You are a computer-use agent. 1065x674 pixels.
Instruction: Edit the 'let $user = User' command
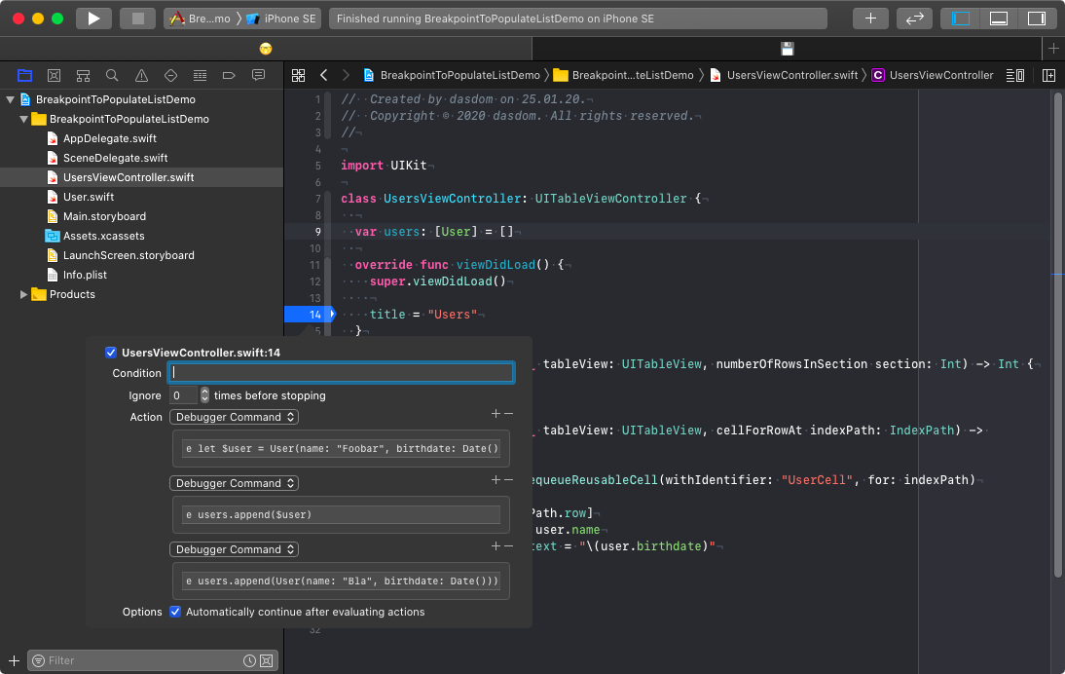[x=341, y=448]
